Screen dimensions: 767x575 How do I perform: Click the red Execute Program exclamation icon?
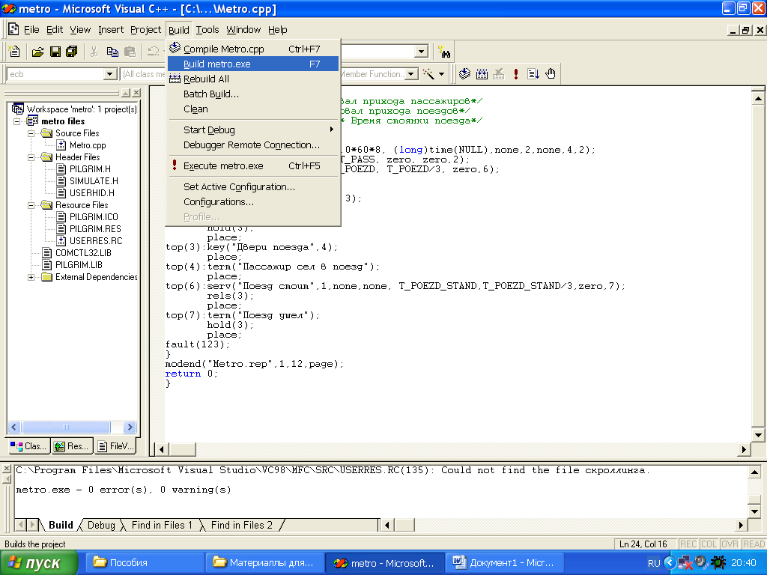pos(515,74)
